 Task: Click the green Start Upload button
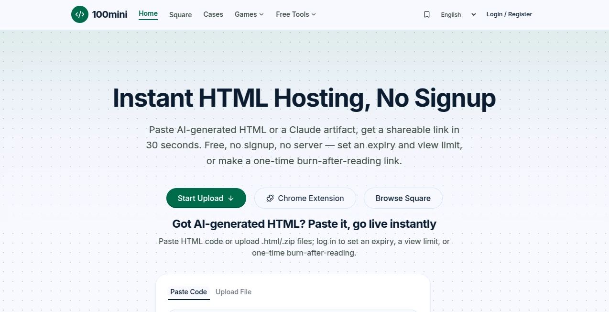(x=206, y=198)
